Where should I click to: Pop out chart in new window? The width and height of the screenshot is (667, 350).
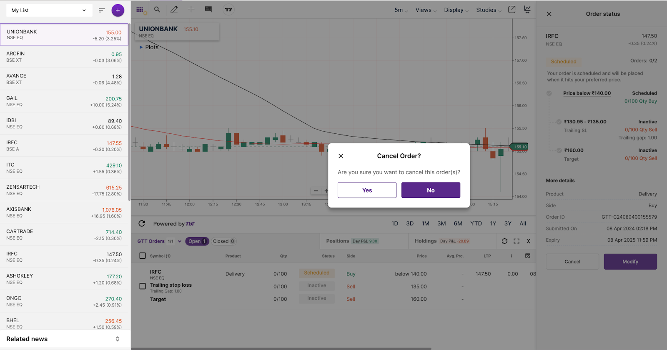[x=512, y=10]
